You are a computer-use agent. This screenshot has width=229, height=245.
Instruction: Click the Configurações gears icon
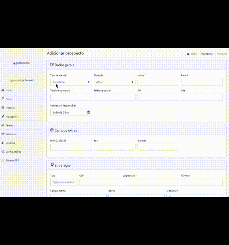pos(3,152)
